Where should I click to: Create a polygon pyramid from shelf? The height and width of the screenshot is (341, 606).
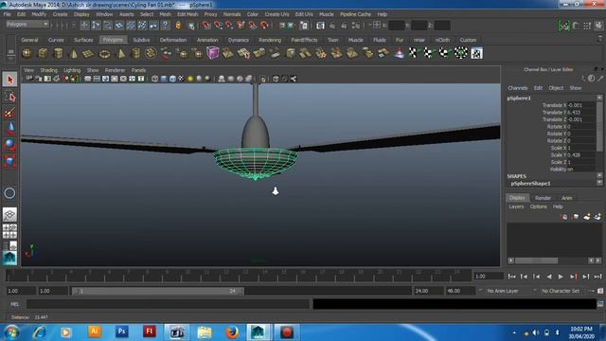click(120, 53)
